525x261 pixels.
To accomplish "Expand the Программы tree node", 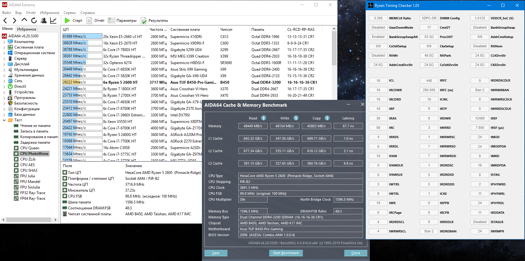I will (4, 98).
